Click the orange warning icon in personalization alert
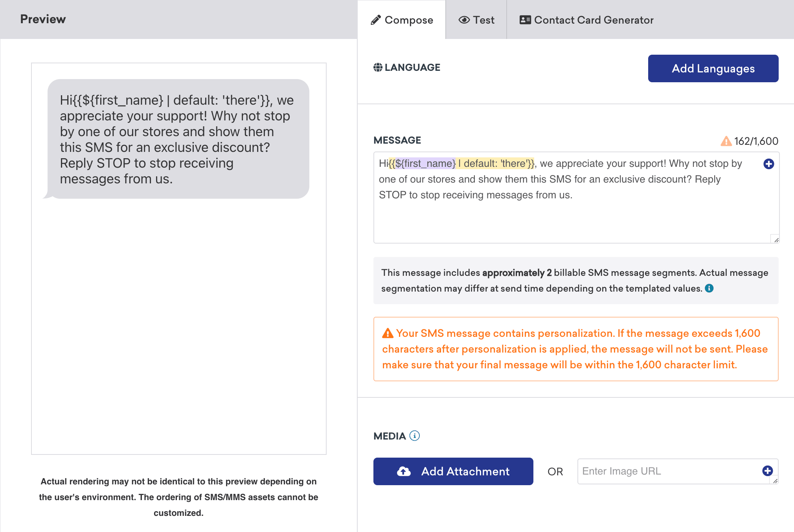Screen dimensions: 794x532 [388, 333]
